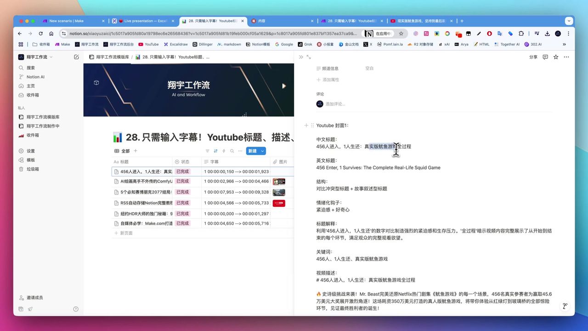Select the sort icon above the table
Screen dimensions: 588x331
[x=215, y=151]
